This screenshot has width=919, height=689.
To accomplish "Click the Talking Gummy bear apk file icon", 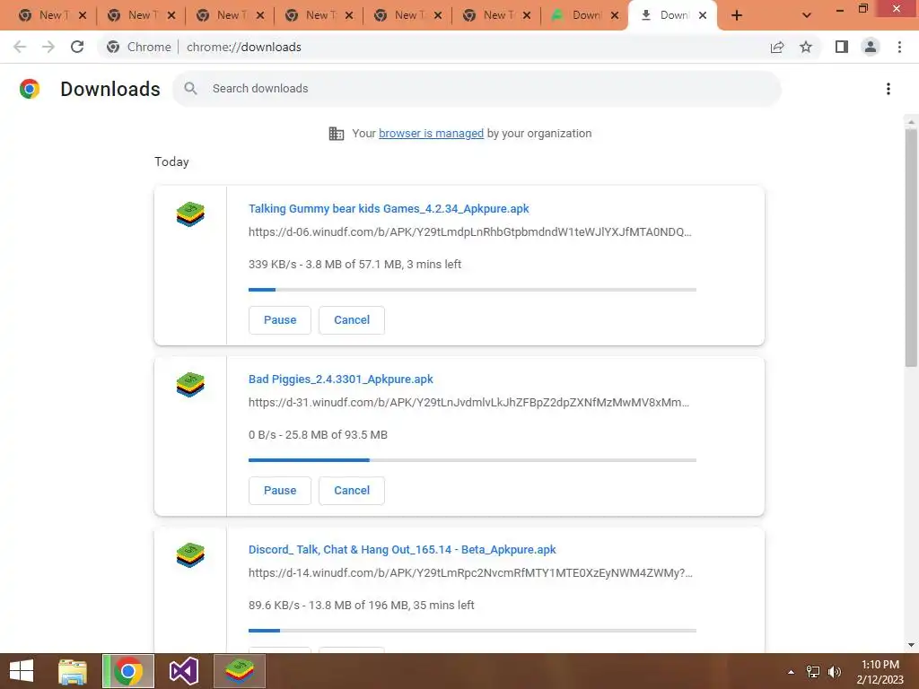I will (x=190, y=214).
